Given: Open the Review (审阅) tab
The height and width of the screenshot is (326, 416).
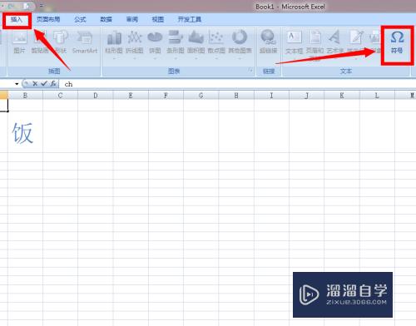Looking at the screenshot, I should tap(132, 19).
